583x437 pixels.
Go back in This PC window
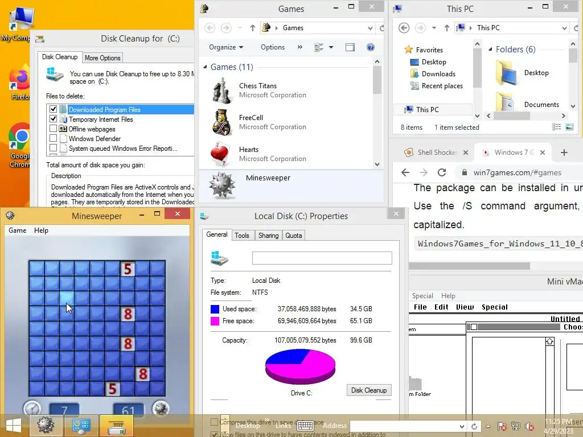(404, 28)
